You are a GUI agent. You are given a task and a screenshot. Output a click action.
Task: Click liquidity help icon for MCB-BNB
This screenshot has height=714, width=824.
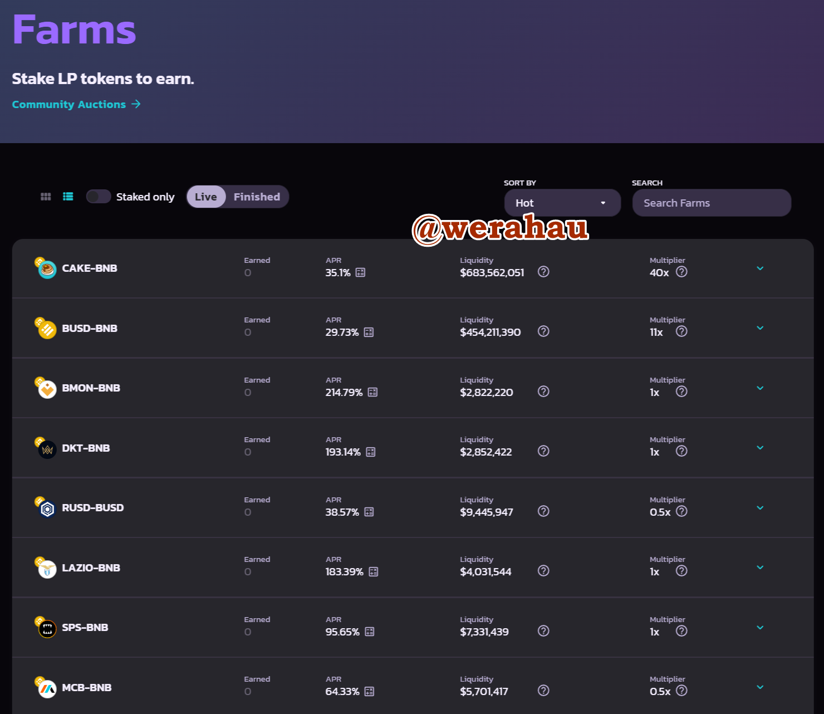click(x=543, y=691)
